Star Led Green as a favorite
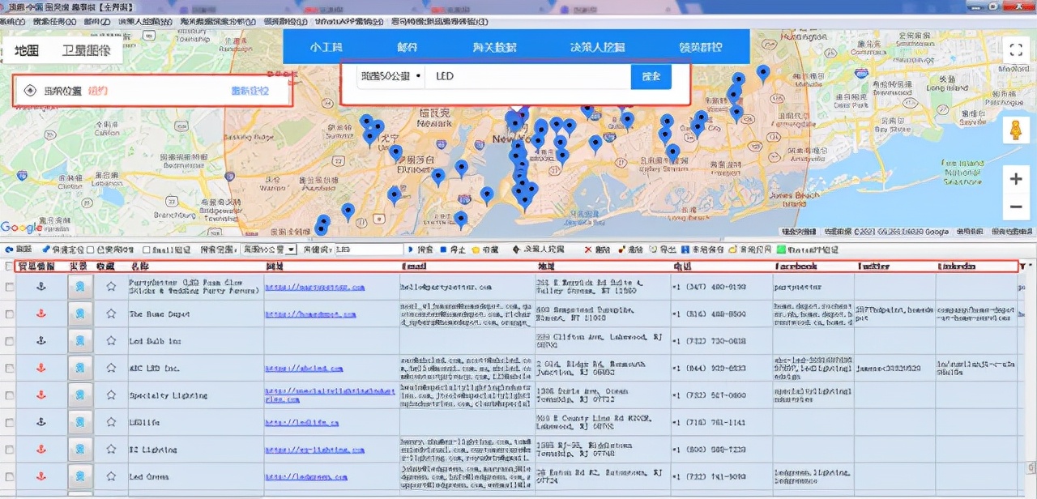The height and width of the screenshot is (499, 1037). [111, 476]
